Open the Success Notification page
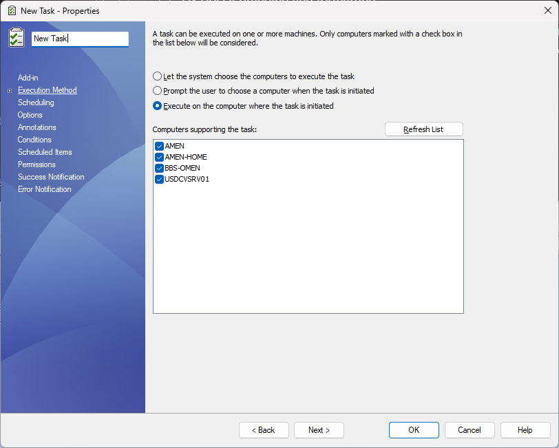 [x=51, y=177]
